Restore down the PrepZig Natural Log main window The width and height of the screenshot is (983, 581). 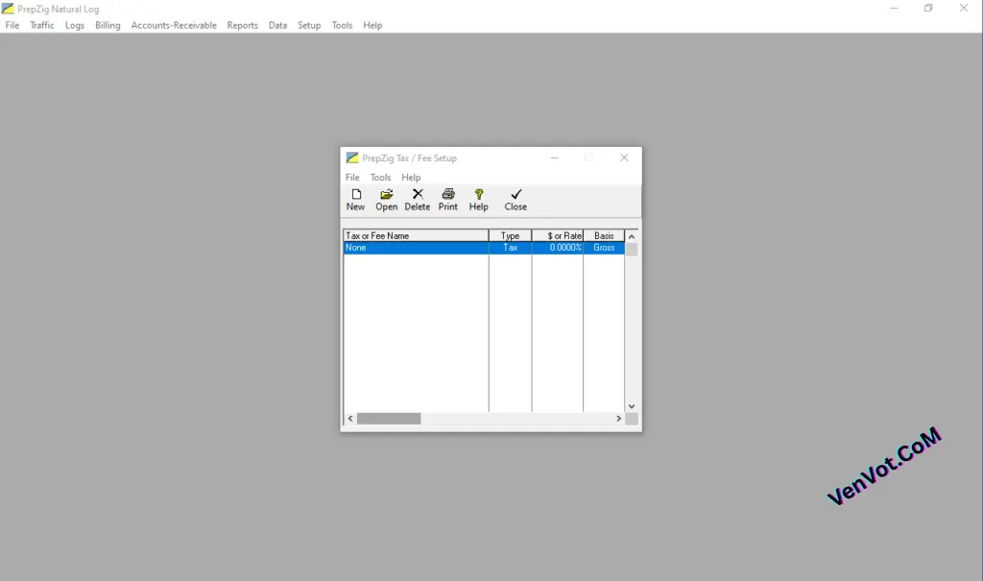point(928,8)
